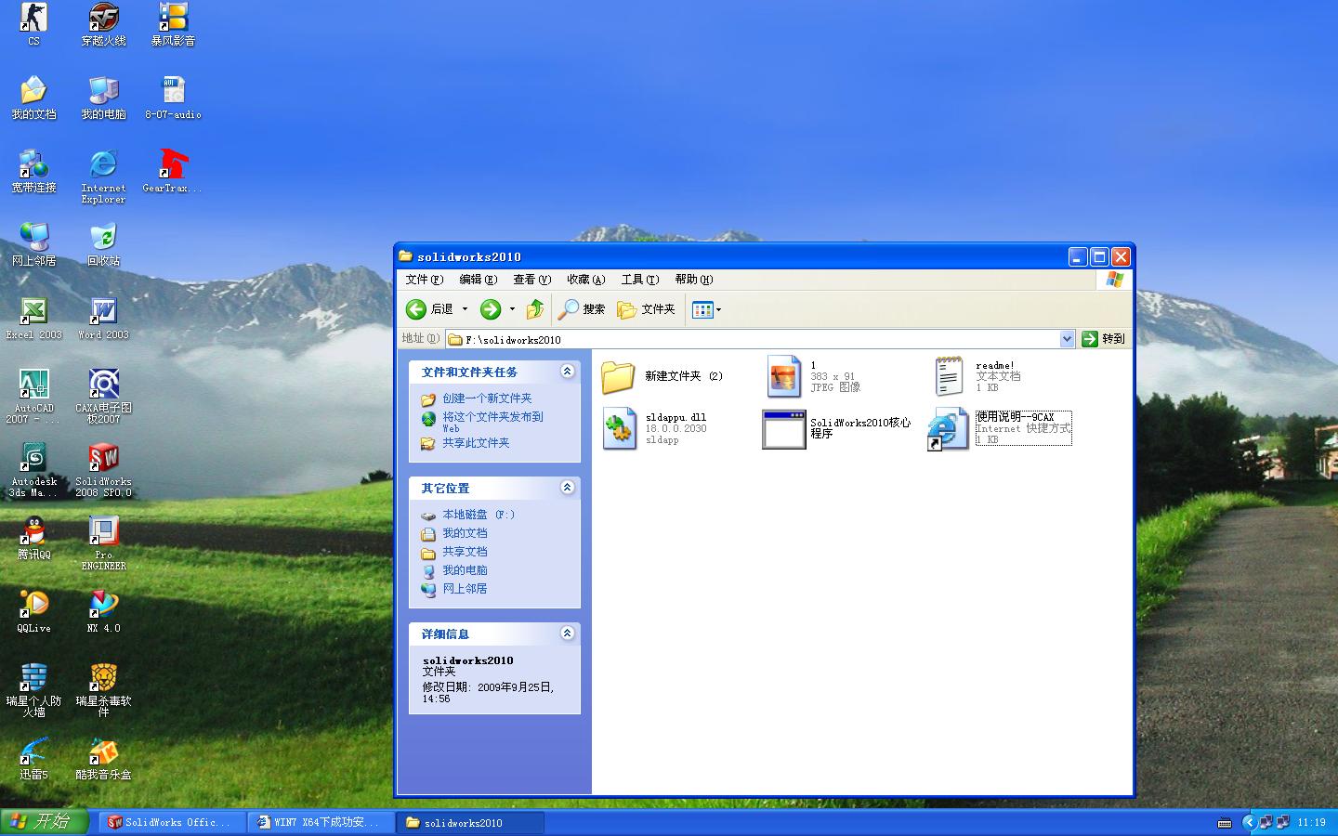Open 瑞星杀毒软件 shortcut
This screenshot has height=836, width=1338.
tap(103, 689)
